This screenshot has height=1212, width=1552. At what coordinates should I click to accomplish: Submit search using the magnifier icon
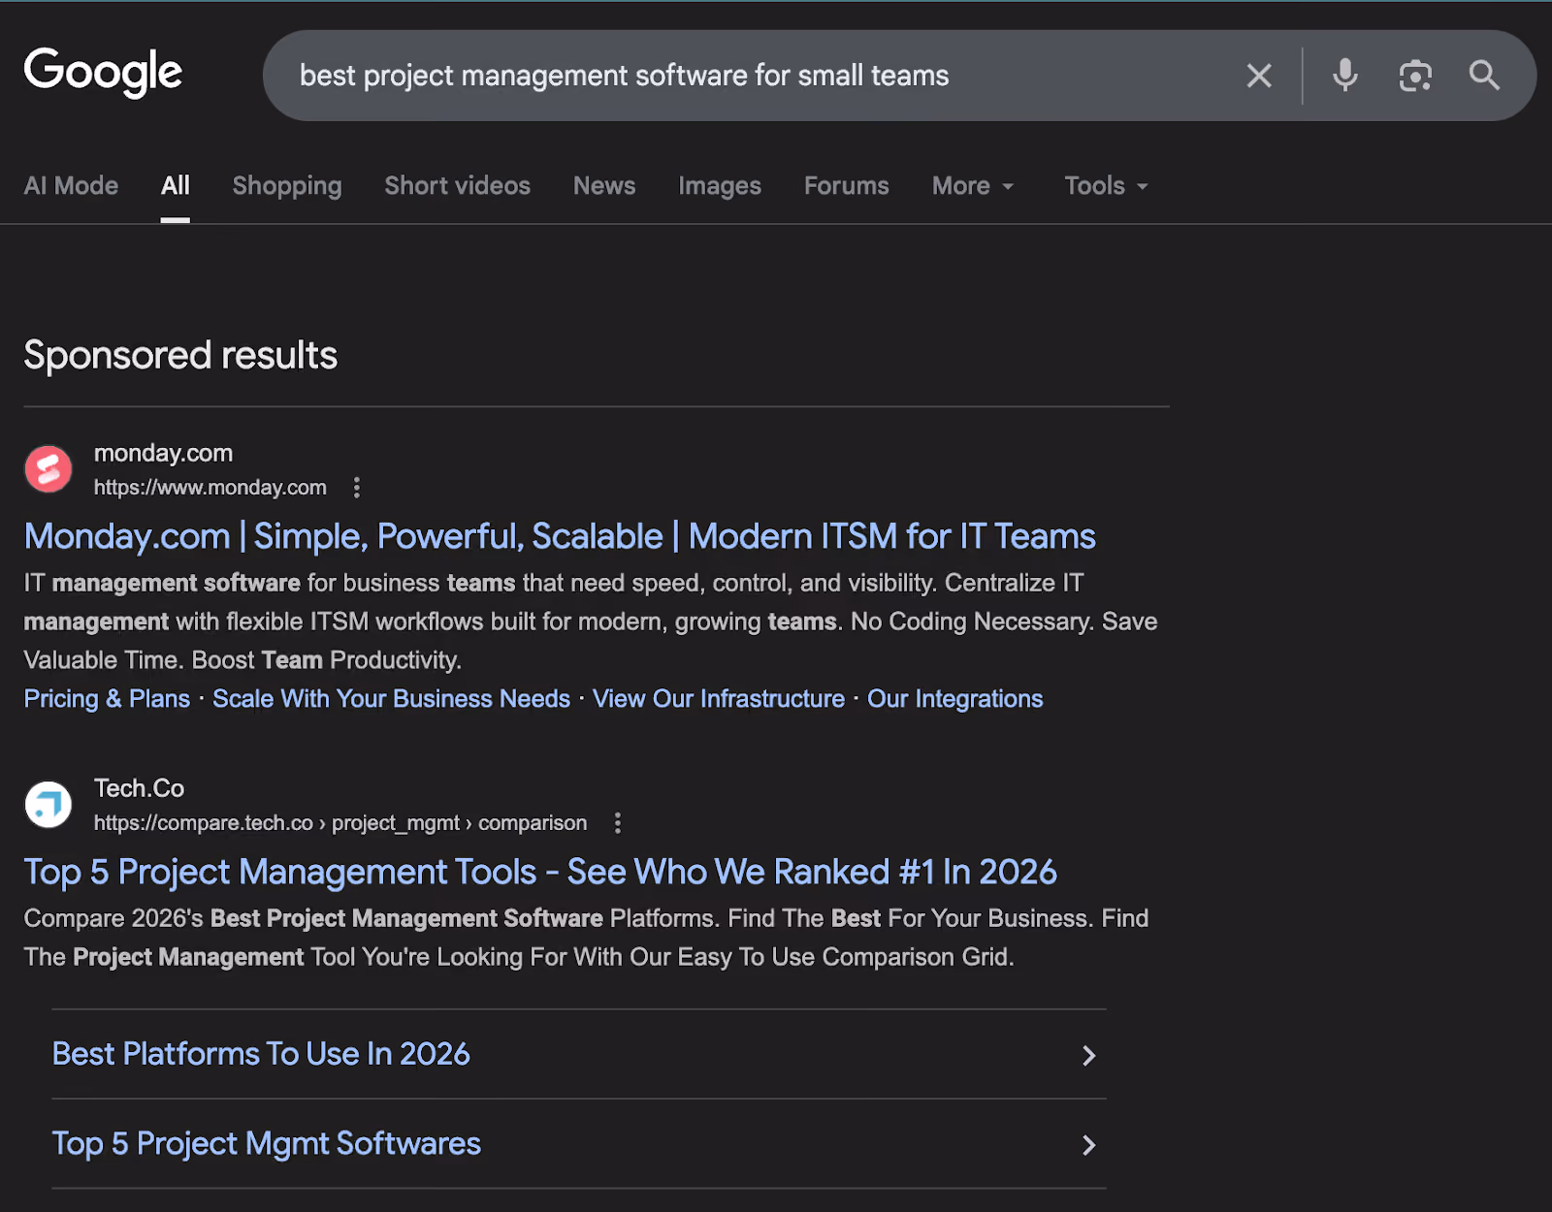click(1484, 76)
